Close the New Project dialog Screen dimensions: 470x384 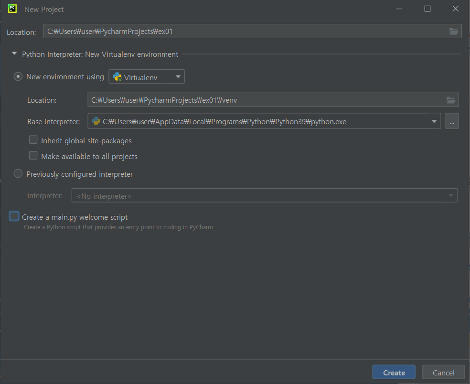click(x=455, y=9)
